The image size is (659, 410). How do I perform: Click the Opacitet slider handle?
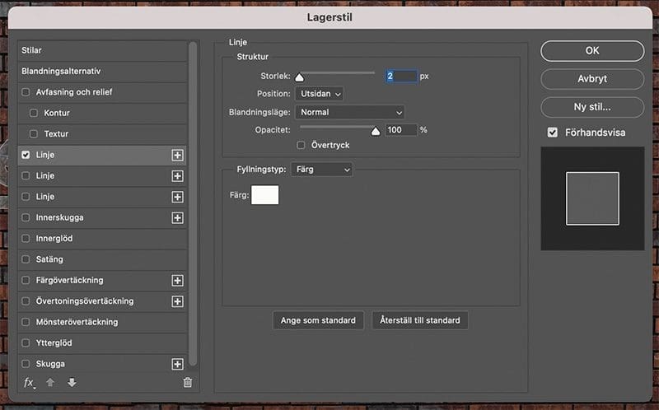tap(376, 132)
